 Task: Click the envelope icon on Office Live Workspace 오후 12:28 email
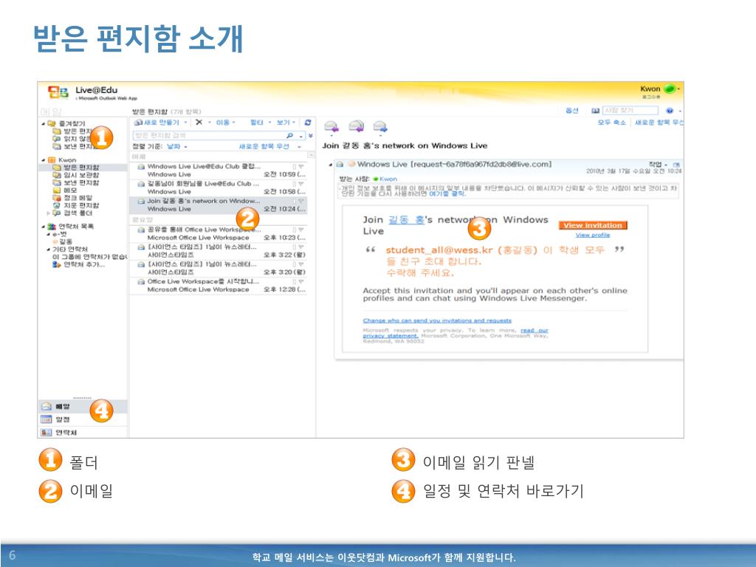pos(141,281)
